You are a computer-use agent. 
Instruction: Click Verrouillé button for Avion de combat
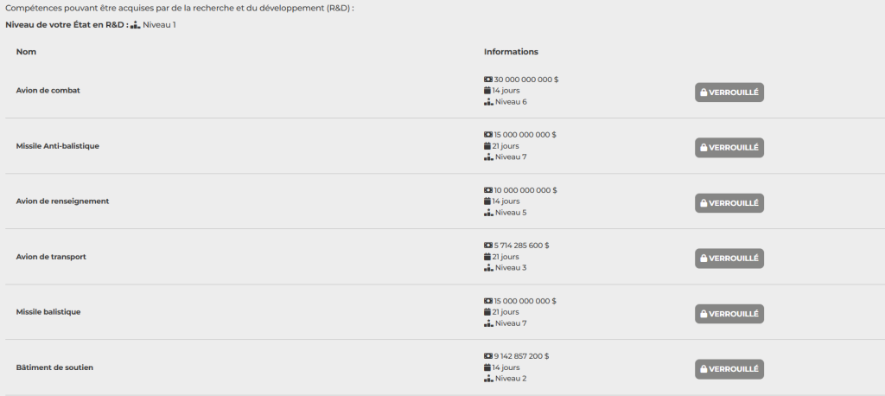coord(729,92)
